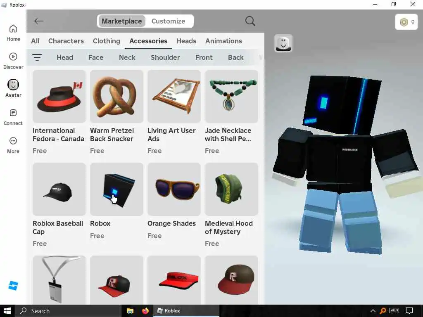The height and width of the screenshot is (317, 423).
Task: Filter accessories by Head
Action: click(x=65, y=57)
